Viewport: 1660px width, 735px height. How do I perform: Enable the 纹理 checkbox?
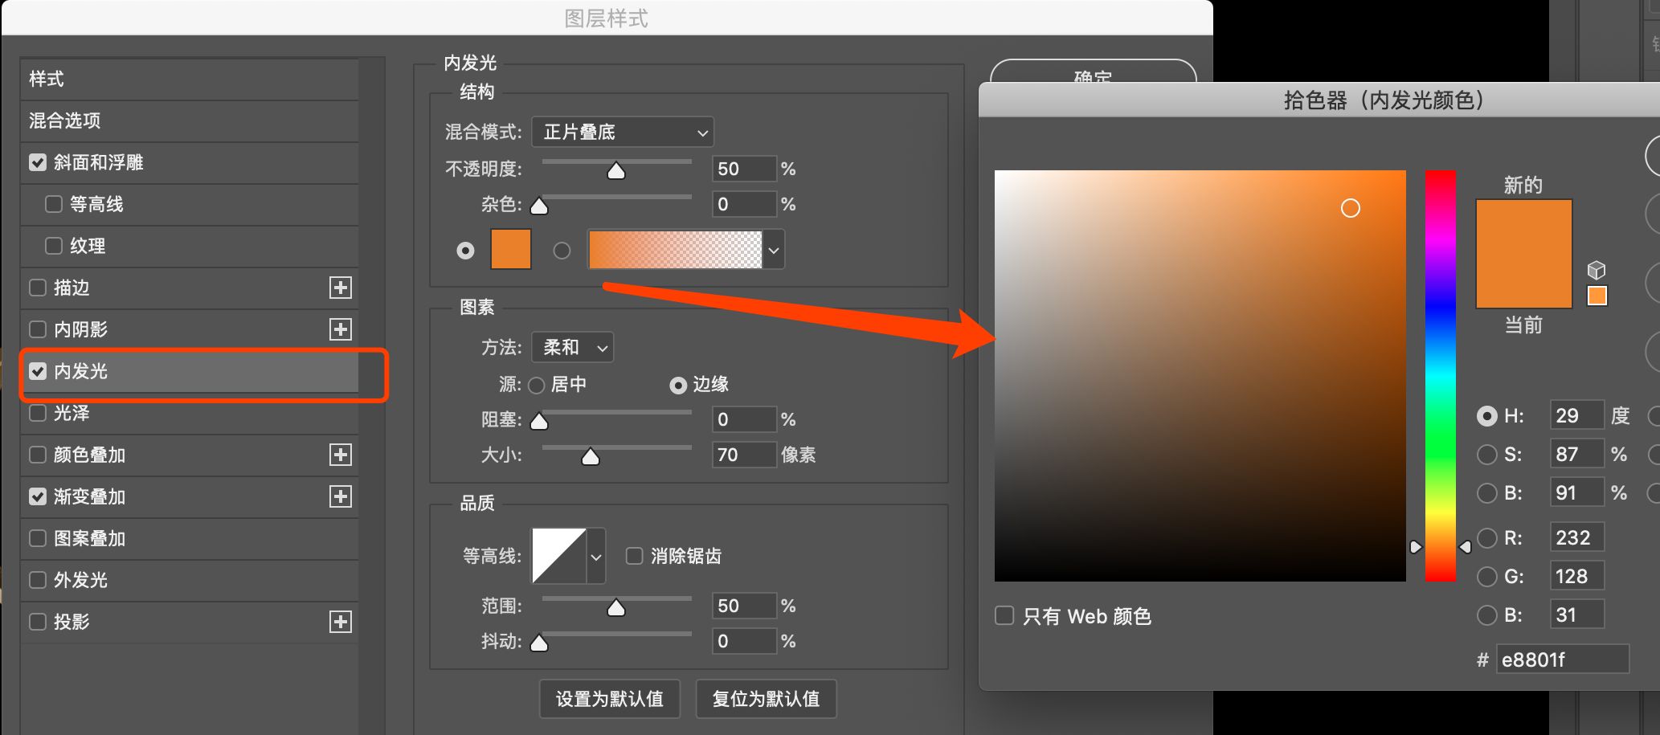[54, 246]
